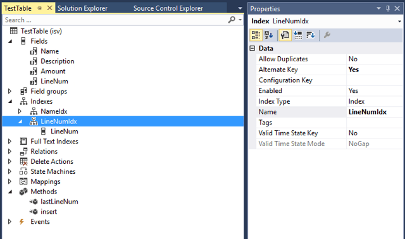Open Properties window position dropdown
The height and width of the screenshot is (239, 405).
(378, 8)
